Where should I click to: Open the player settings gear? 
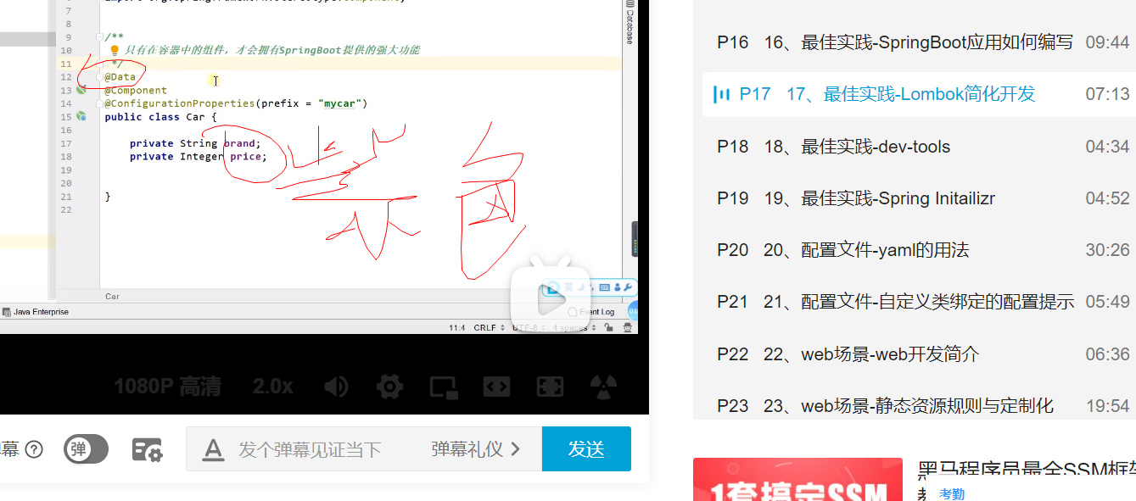389,387
